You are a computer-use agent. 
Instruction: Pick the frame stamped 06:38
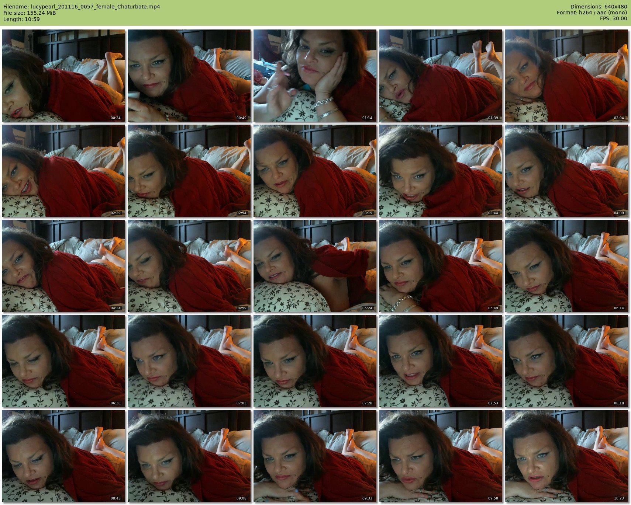click(63, 361)
